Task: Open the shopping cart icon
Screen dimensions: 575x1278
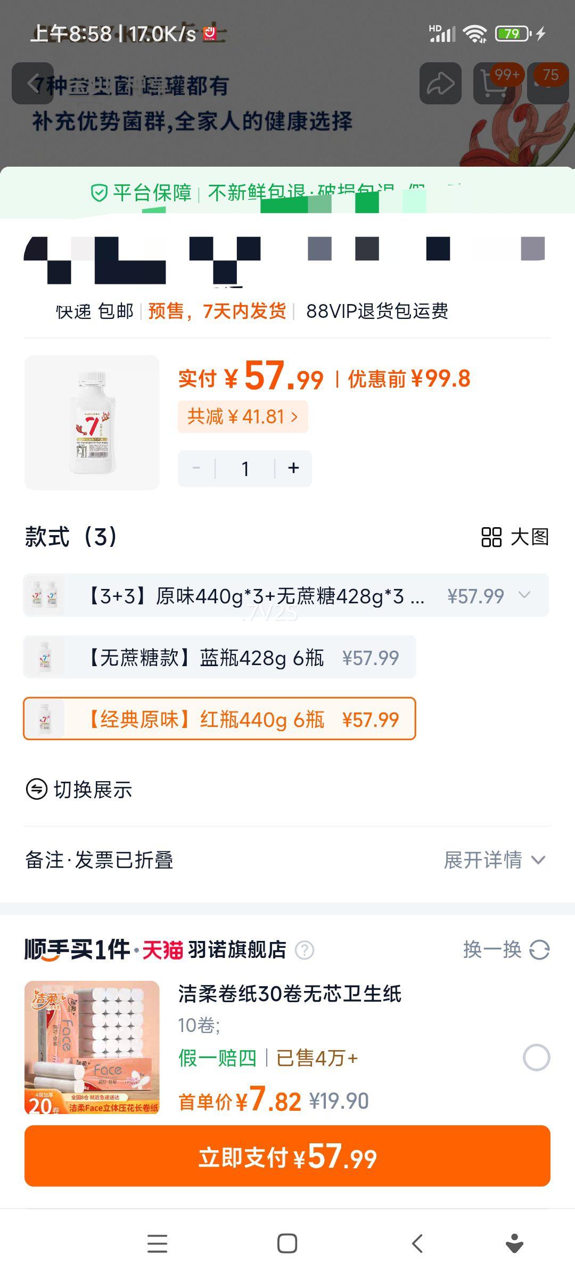Action: point(494,84)
